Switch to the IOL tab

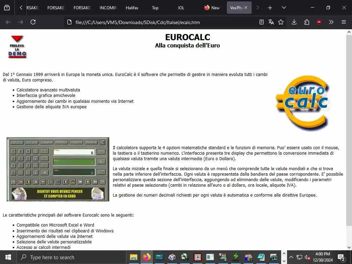pos(181,8)
